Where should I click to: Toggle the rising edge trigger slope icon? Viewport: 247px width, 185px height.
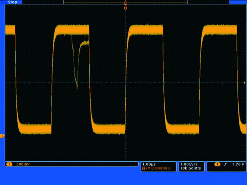pos(225,164)
